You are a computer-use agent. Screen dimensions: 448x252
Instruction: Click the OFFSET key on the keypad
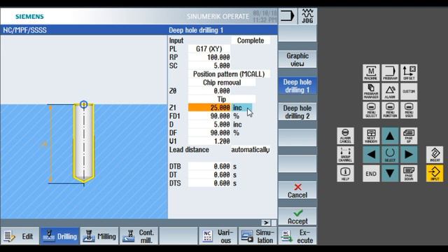pos(409,73)
